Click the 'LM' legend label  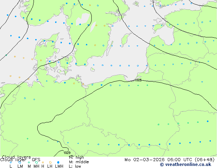tap(20, 166)
